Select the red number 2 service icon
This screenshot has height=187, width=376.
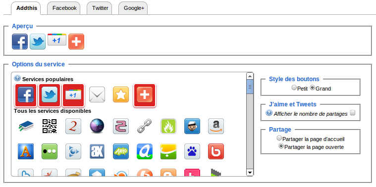(x=73, y=126)
